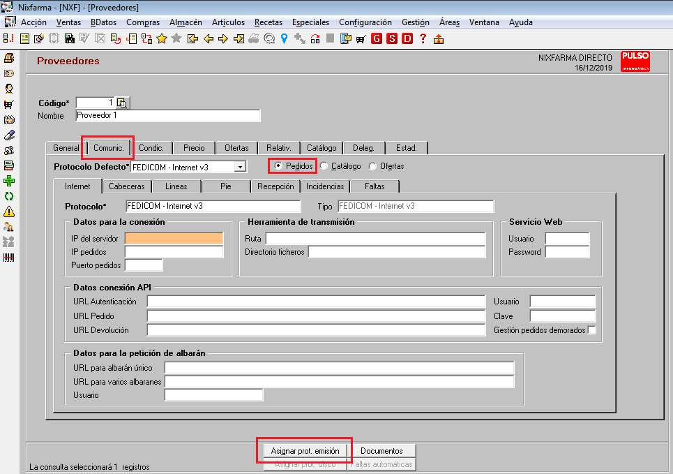Open the Código lookup list button
The image size is (673, 474).
pos(122,103)
